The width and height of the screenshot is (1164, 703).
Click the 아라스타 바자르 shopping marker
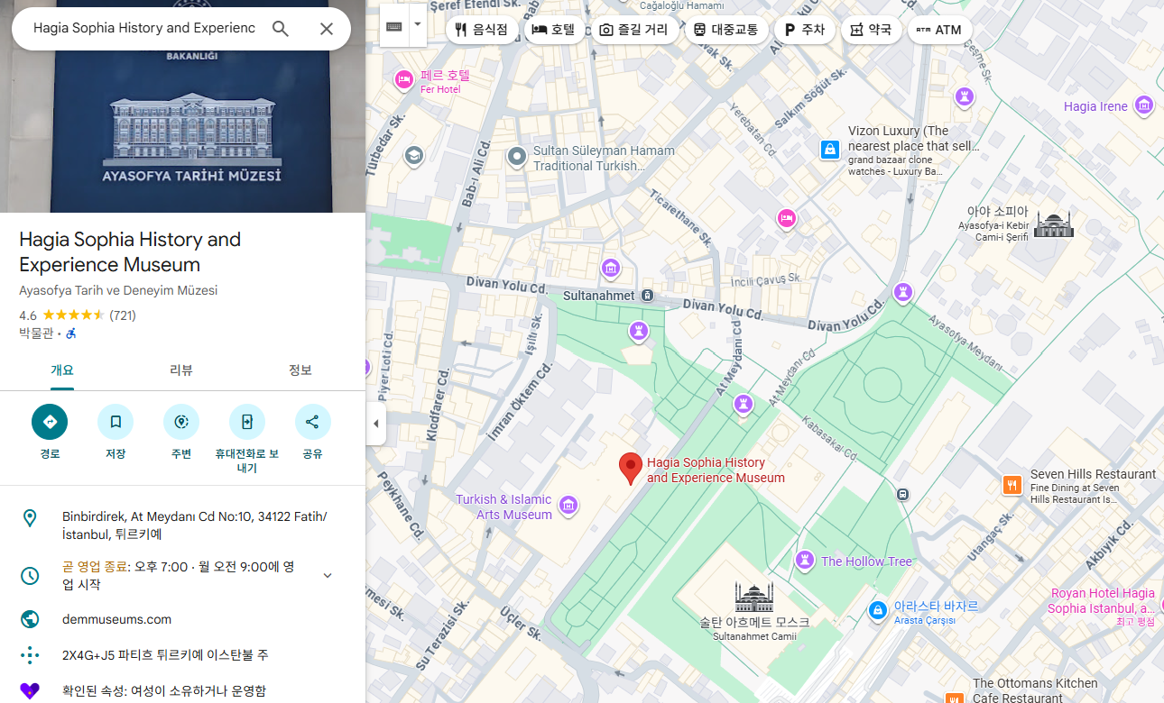[x=877, y=611]
